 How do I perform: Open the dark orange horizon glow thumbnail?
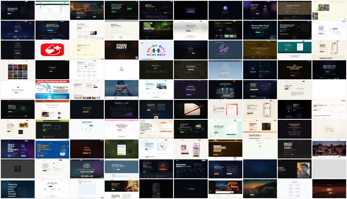pyautogui.click(x=329, y=188)
